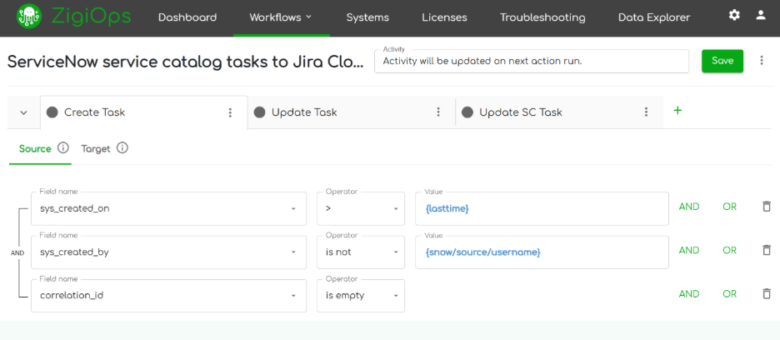
Task: Switch to the Update SC Task tab
Action: pos(559,112)
